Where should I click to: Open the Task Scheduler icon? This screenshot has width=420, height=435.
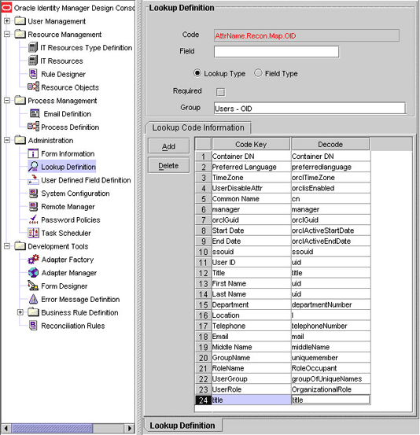tap(33, 233)
